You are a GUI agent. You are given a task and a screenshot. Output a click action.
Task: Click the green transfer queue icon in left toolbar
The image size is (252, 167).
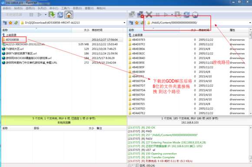click(52, 15)
